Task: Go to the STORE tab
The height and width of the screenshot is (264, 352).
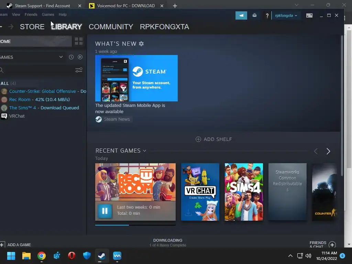Action: pos(32,27)
